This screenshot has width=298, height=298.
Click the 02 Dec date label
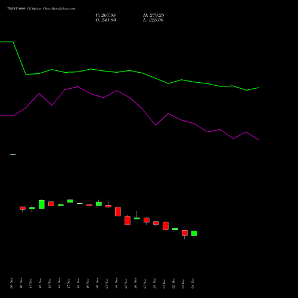coord(173,283)
